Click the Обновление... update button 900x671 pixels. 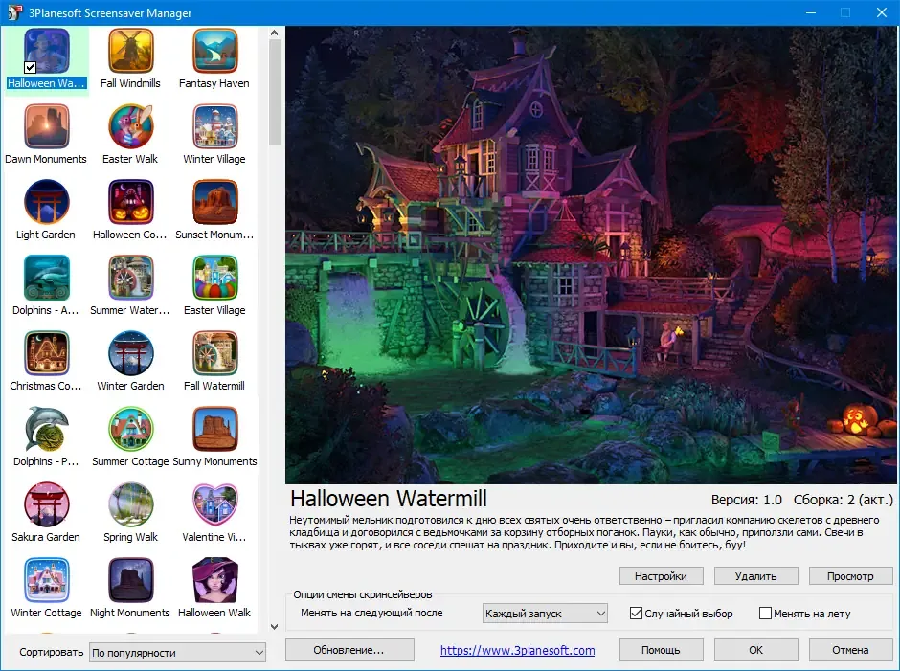click(349, 650)
